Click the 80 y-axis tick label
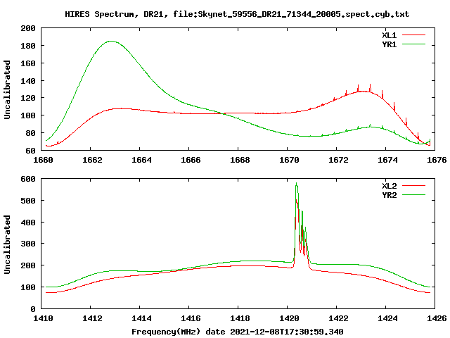This screenshot has width=450, height=338. click(x=31, y=133)
